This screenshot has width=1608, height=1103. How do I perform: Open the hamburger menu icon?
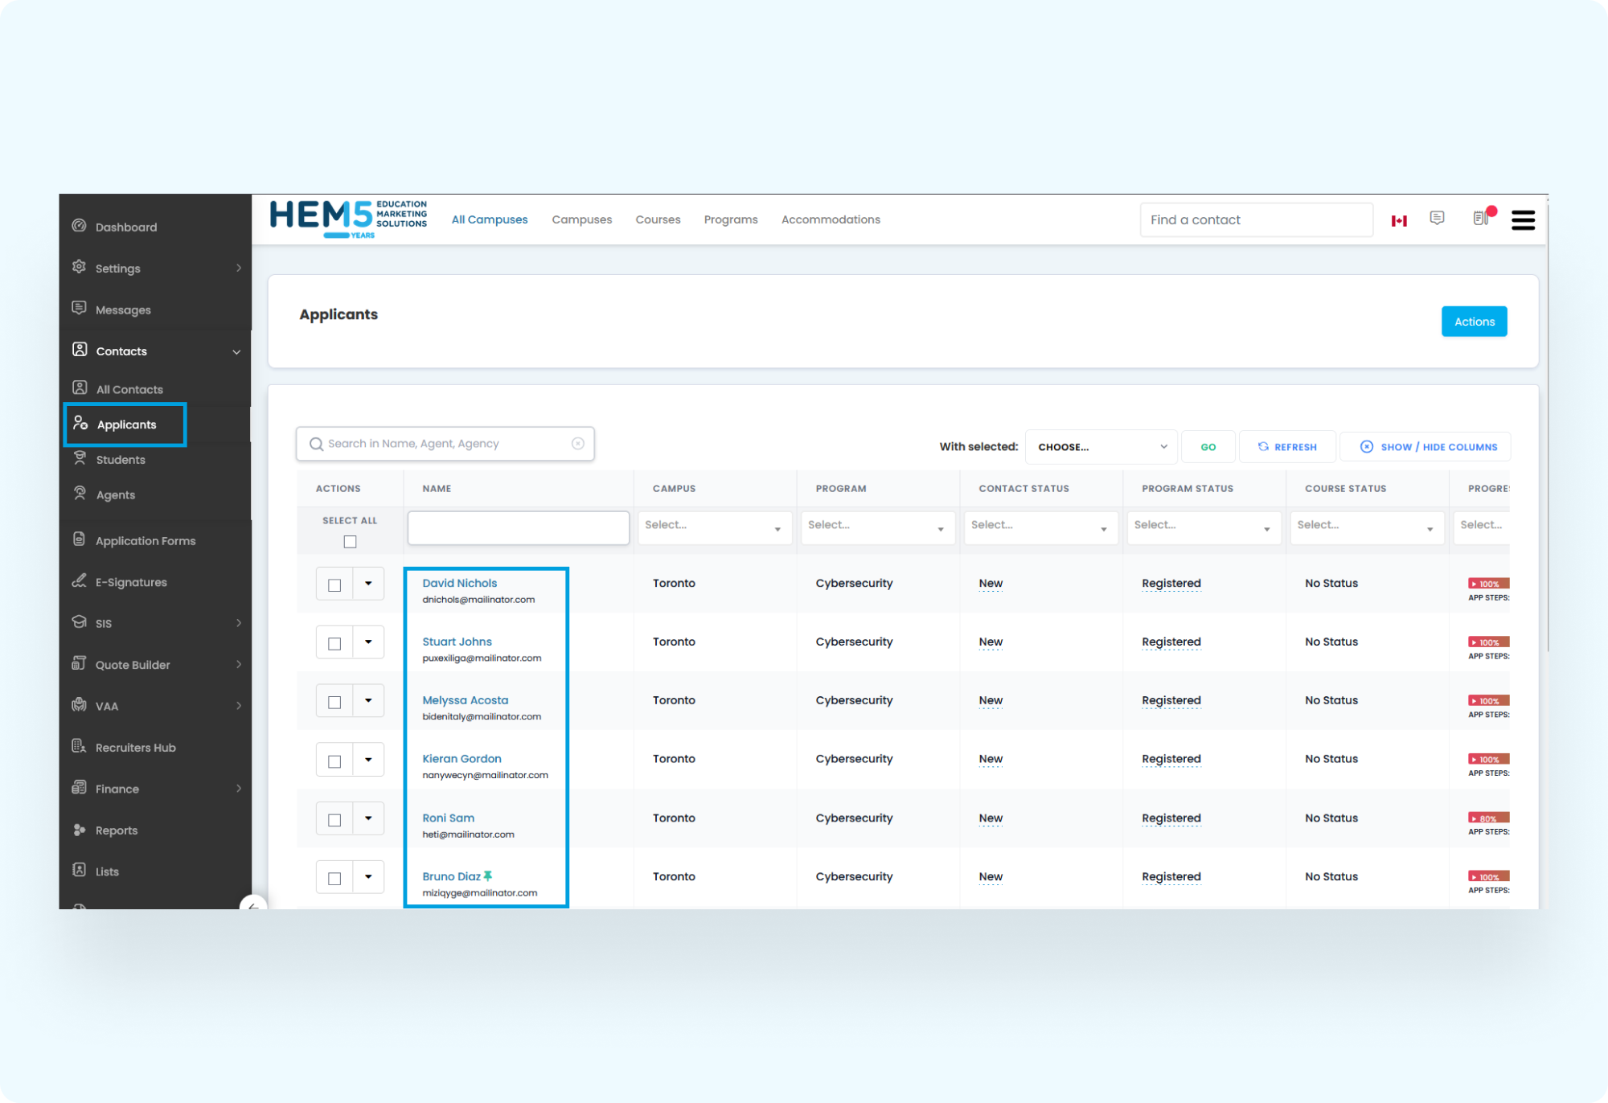click(x=1523, y=219)
